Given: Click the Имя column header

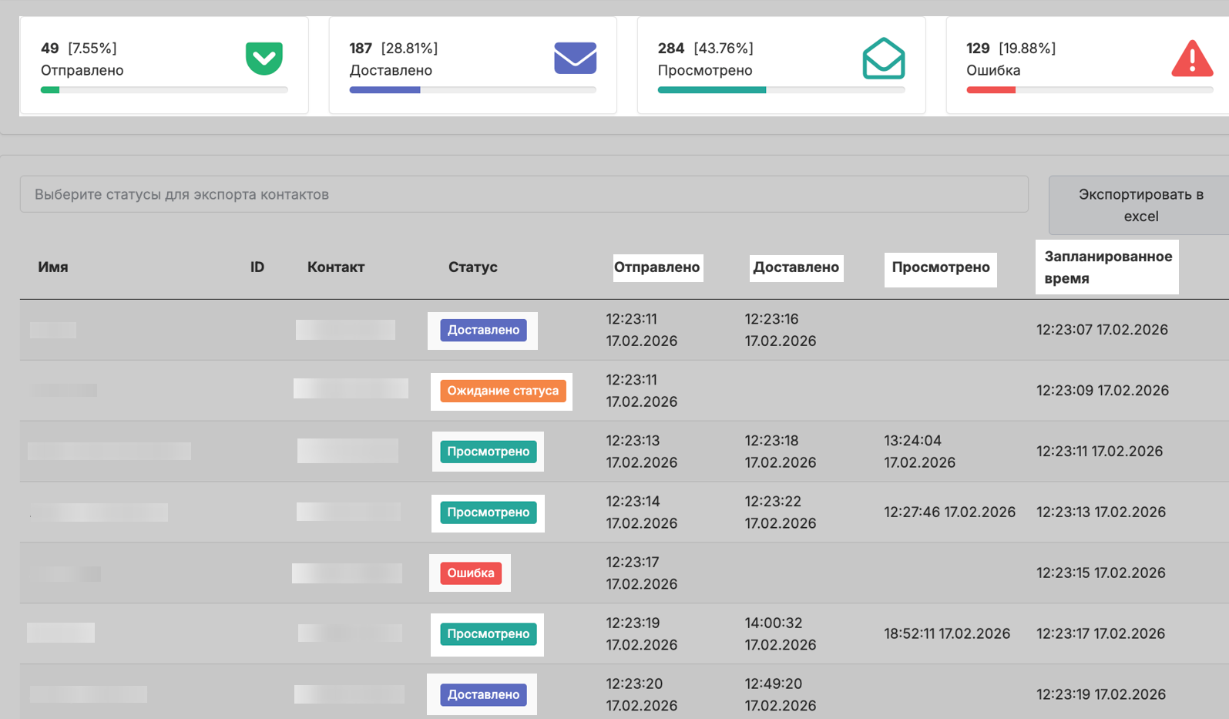Looking at the screenshot, I should [x=53, y=267].
